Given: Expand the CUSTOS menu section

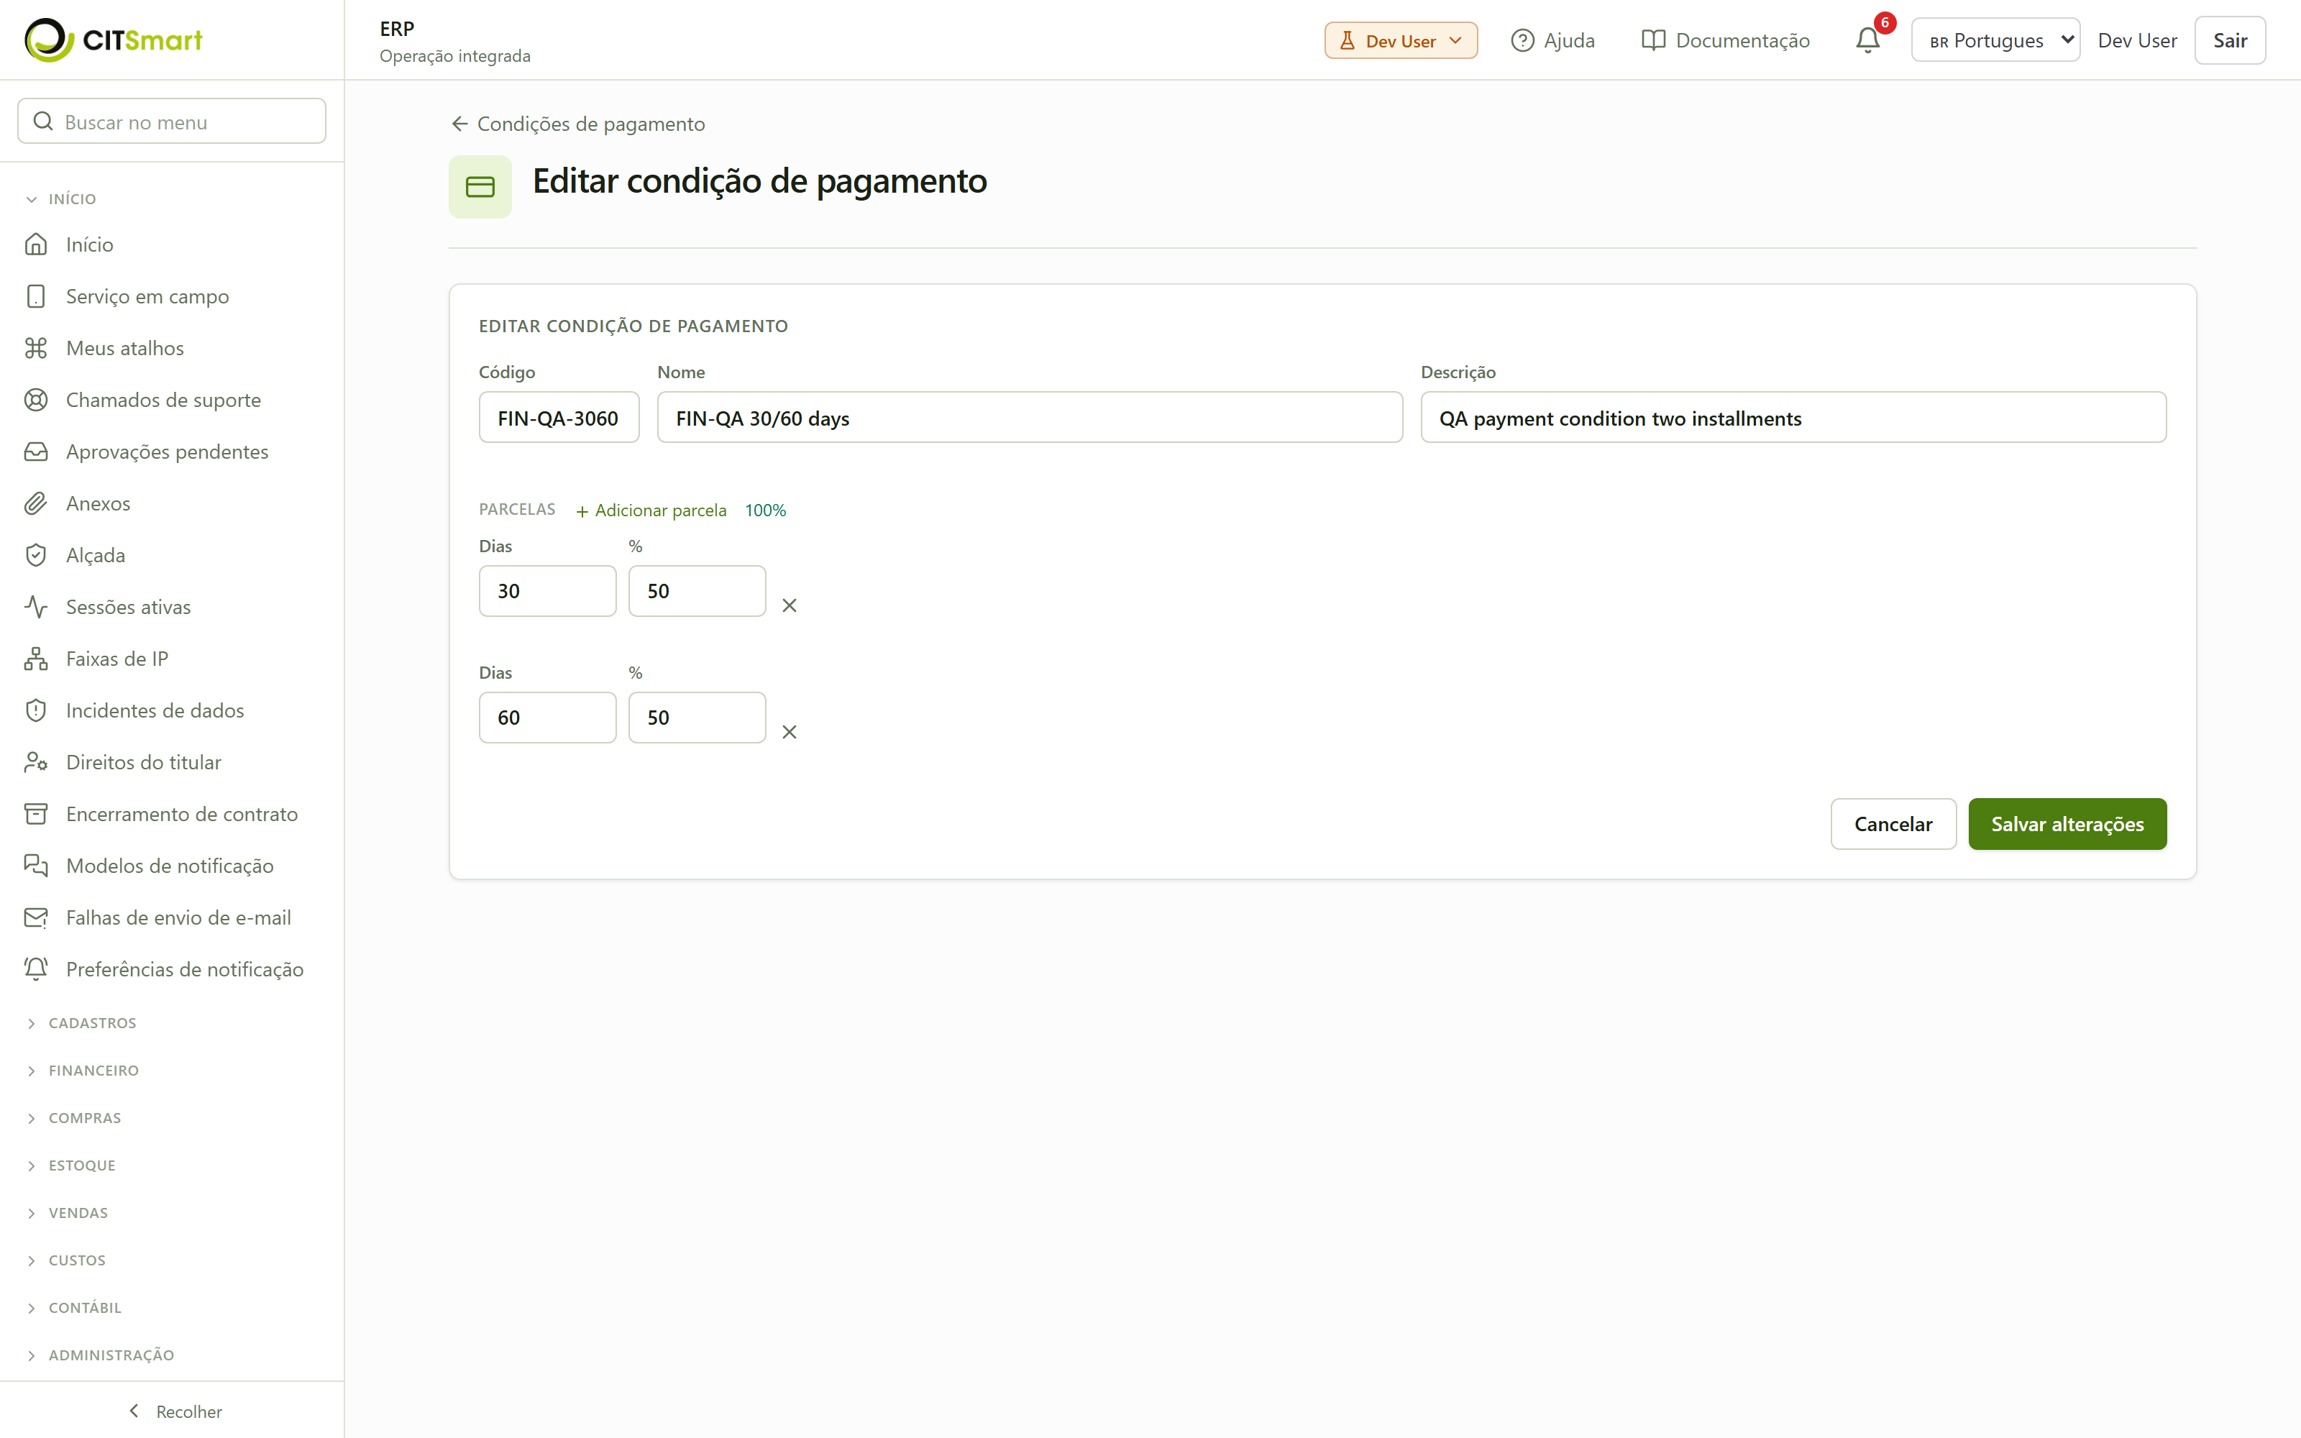Looking at the screenshot, I should (x=67, y=1261).
